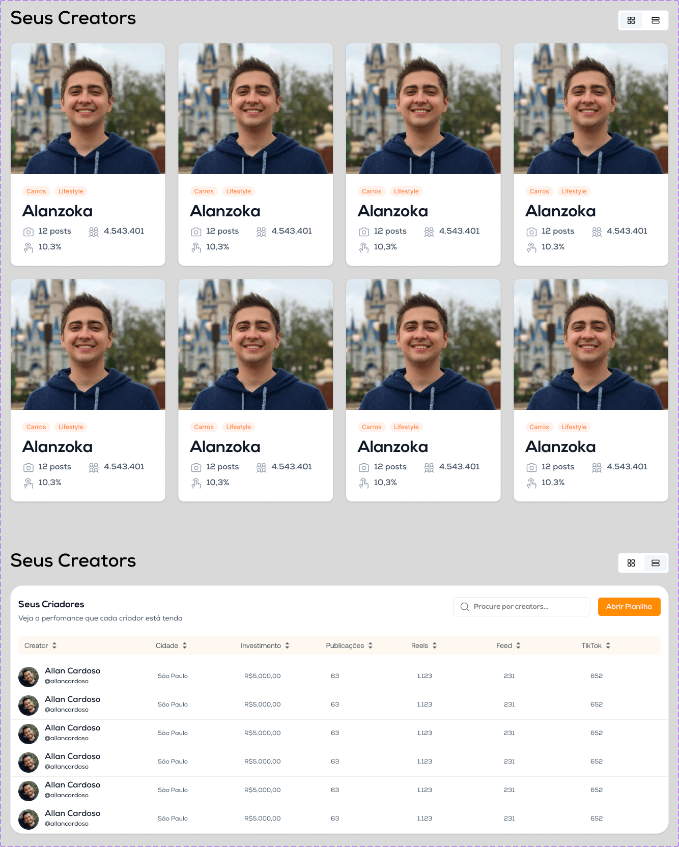Click the Investimento column header label

[261, 645]
